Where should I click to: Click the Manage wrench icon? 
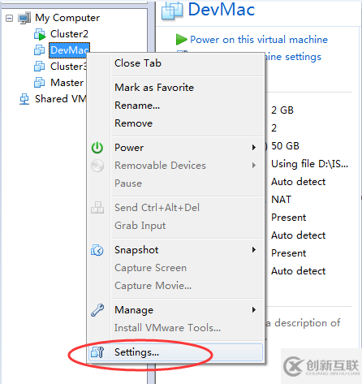97,310
